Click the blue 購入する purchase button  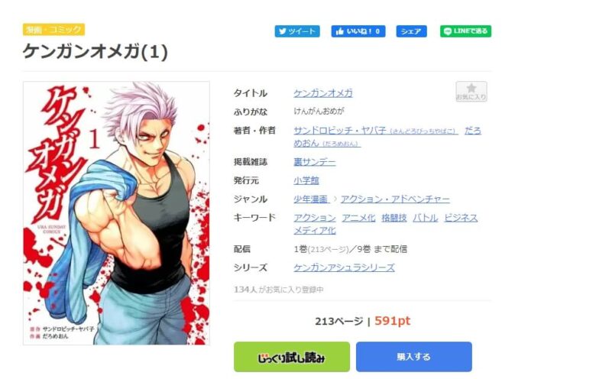tap(414, 357)
